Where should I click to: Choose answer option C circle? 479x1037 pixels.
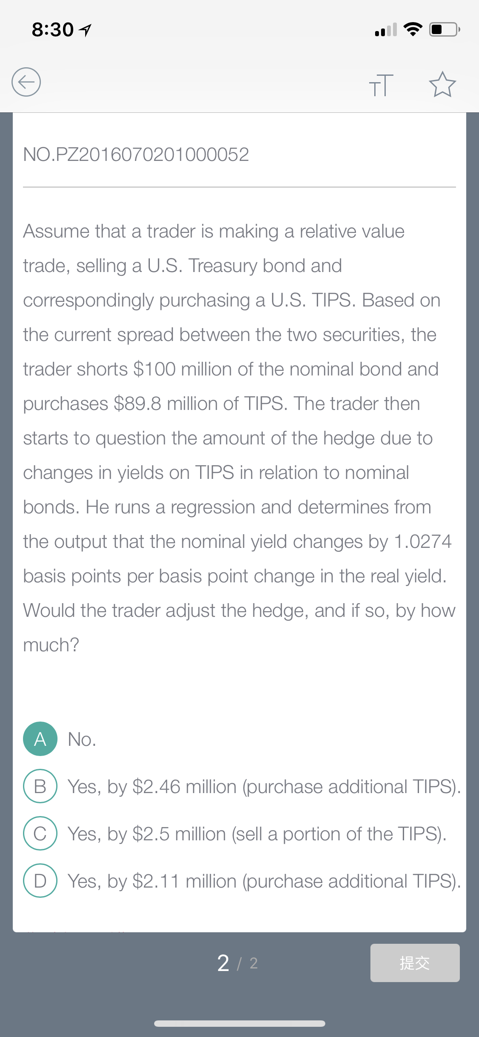(40, 833)
